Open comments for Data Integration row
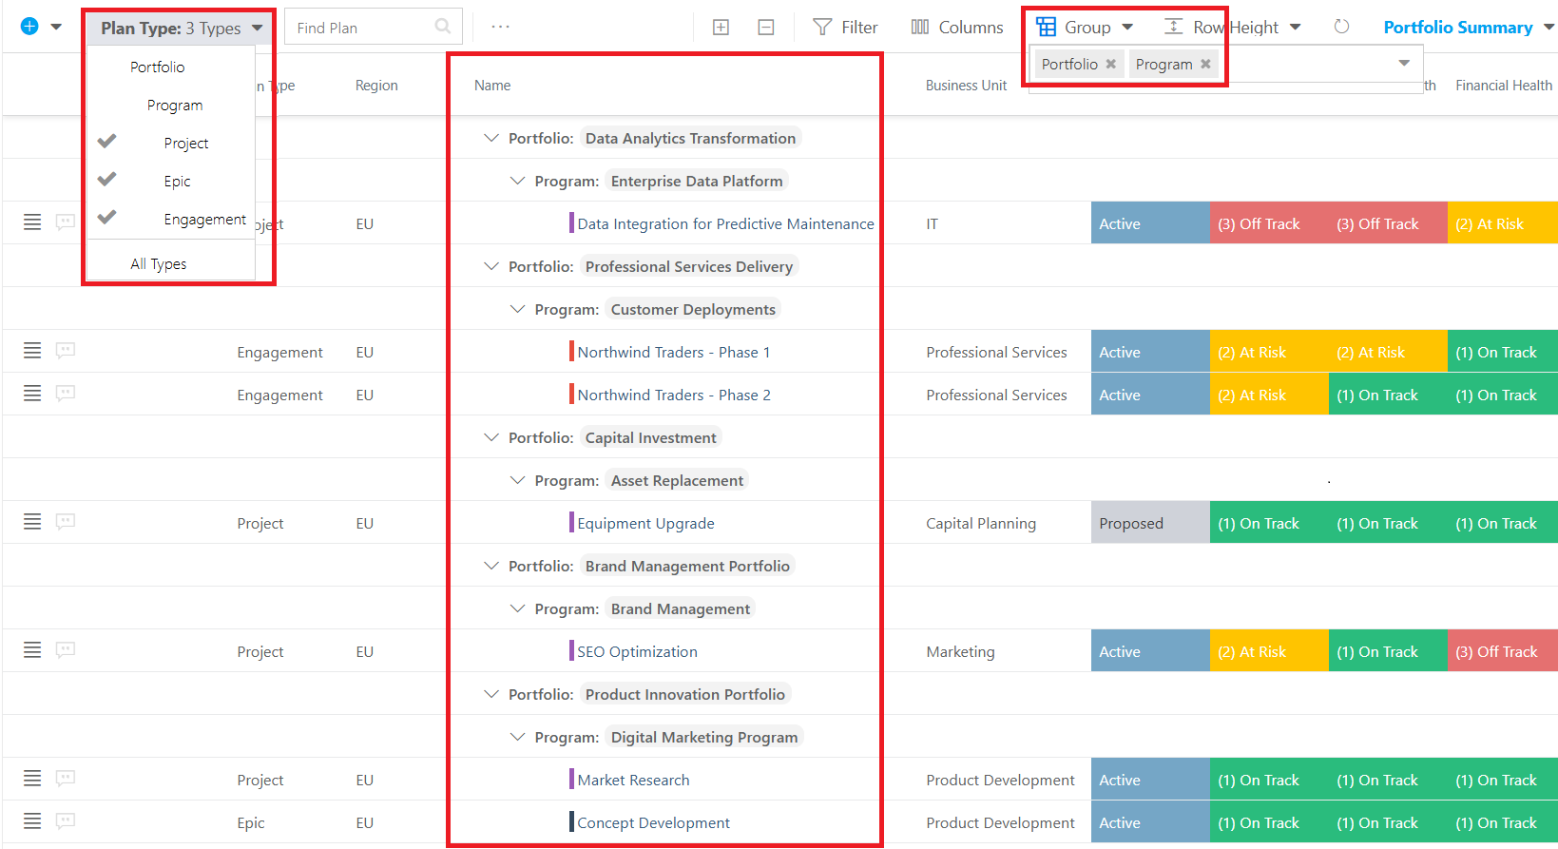The height and width of the screenshot is (849, 1558). [x=66, y=222]
